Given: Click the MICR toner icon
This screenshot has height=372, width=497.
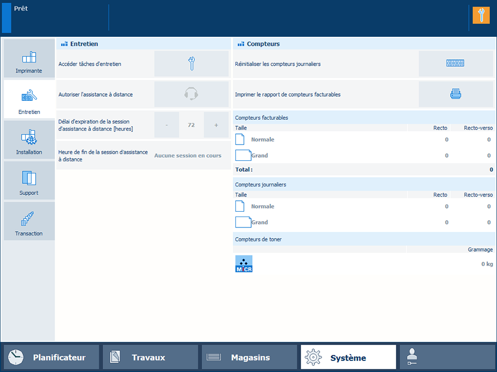Looking at the screenshot, I should click(x=244, y=264).
